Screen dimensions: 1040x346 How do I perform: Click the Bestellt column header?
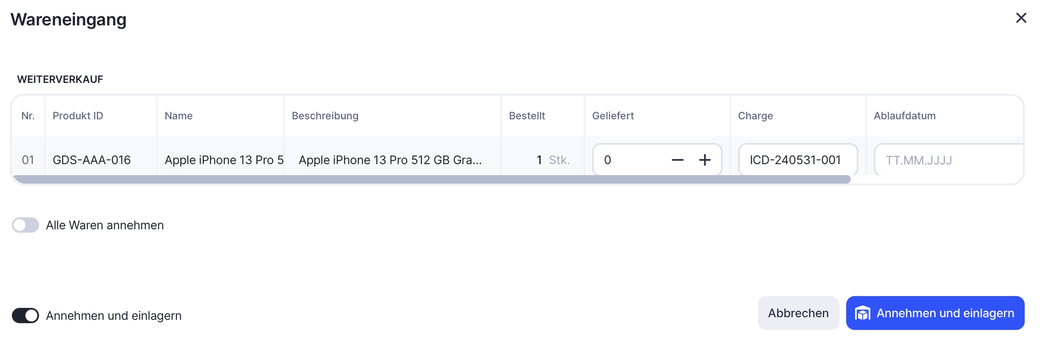coord(527,116)
